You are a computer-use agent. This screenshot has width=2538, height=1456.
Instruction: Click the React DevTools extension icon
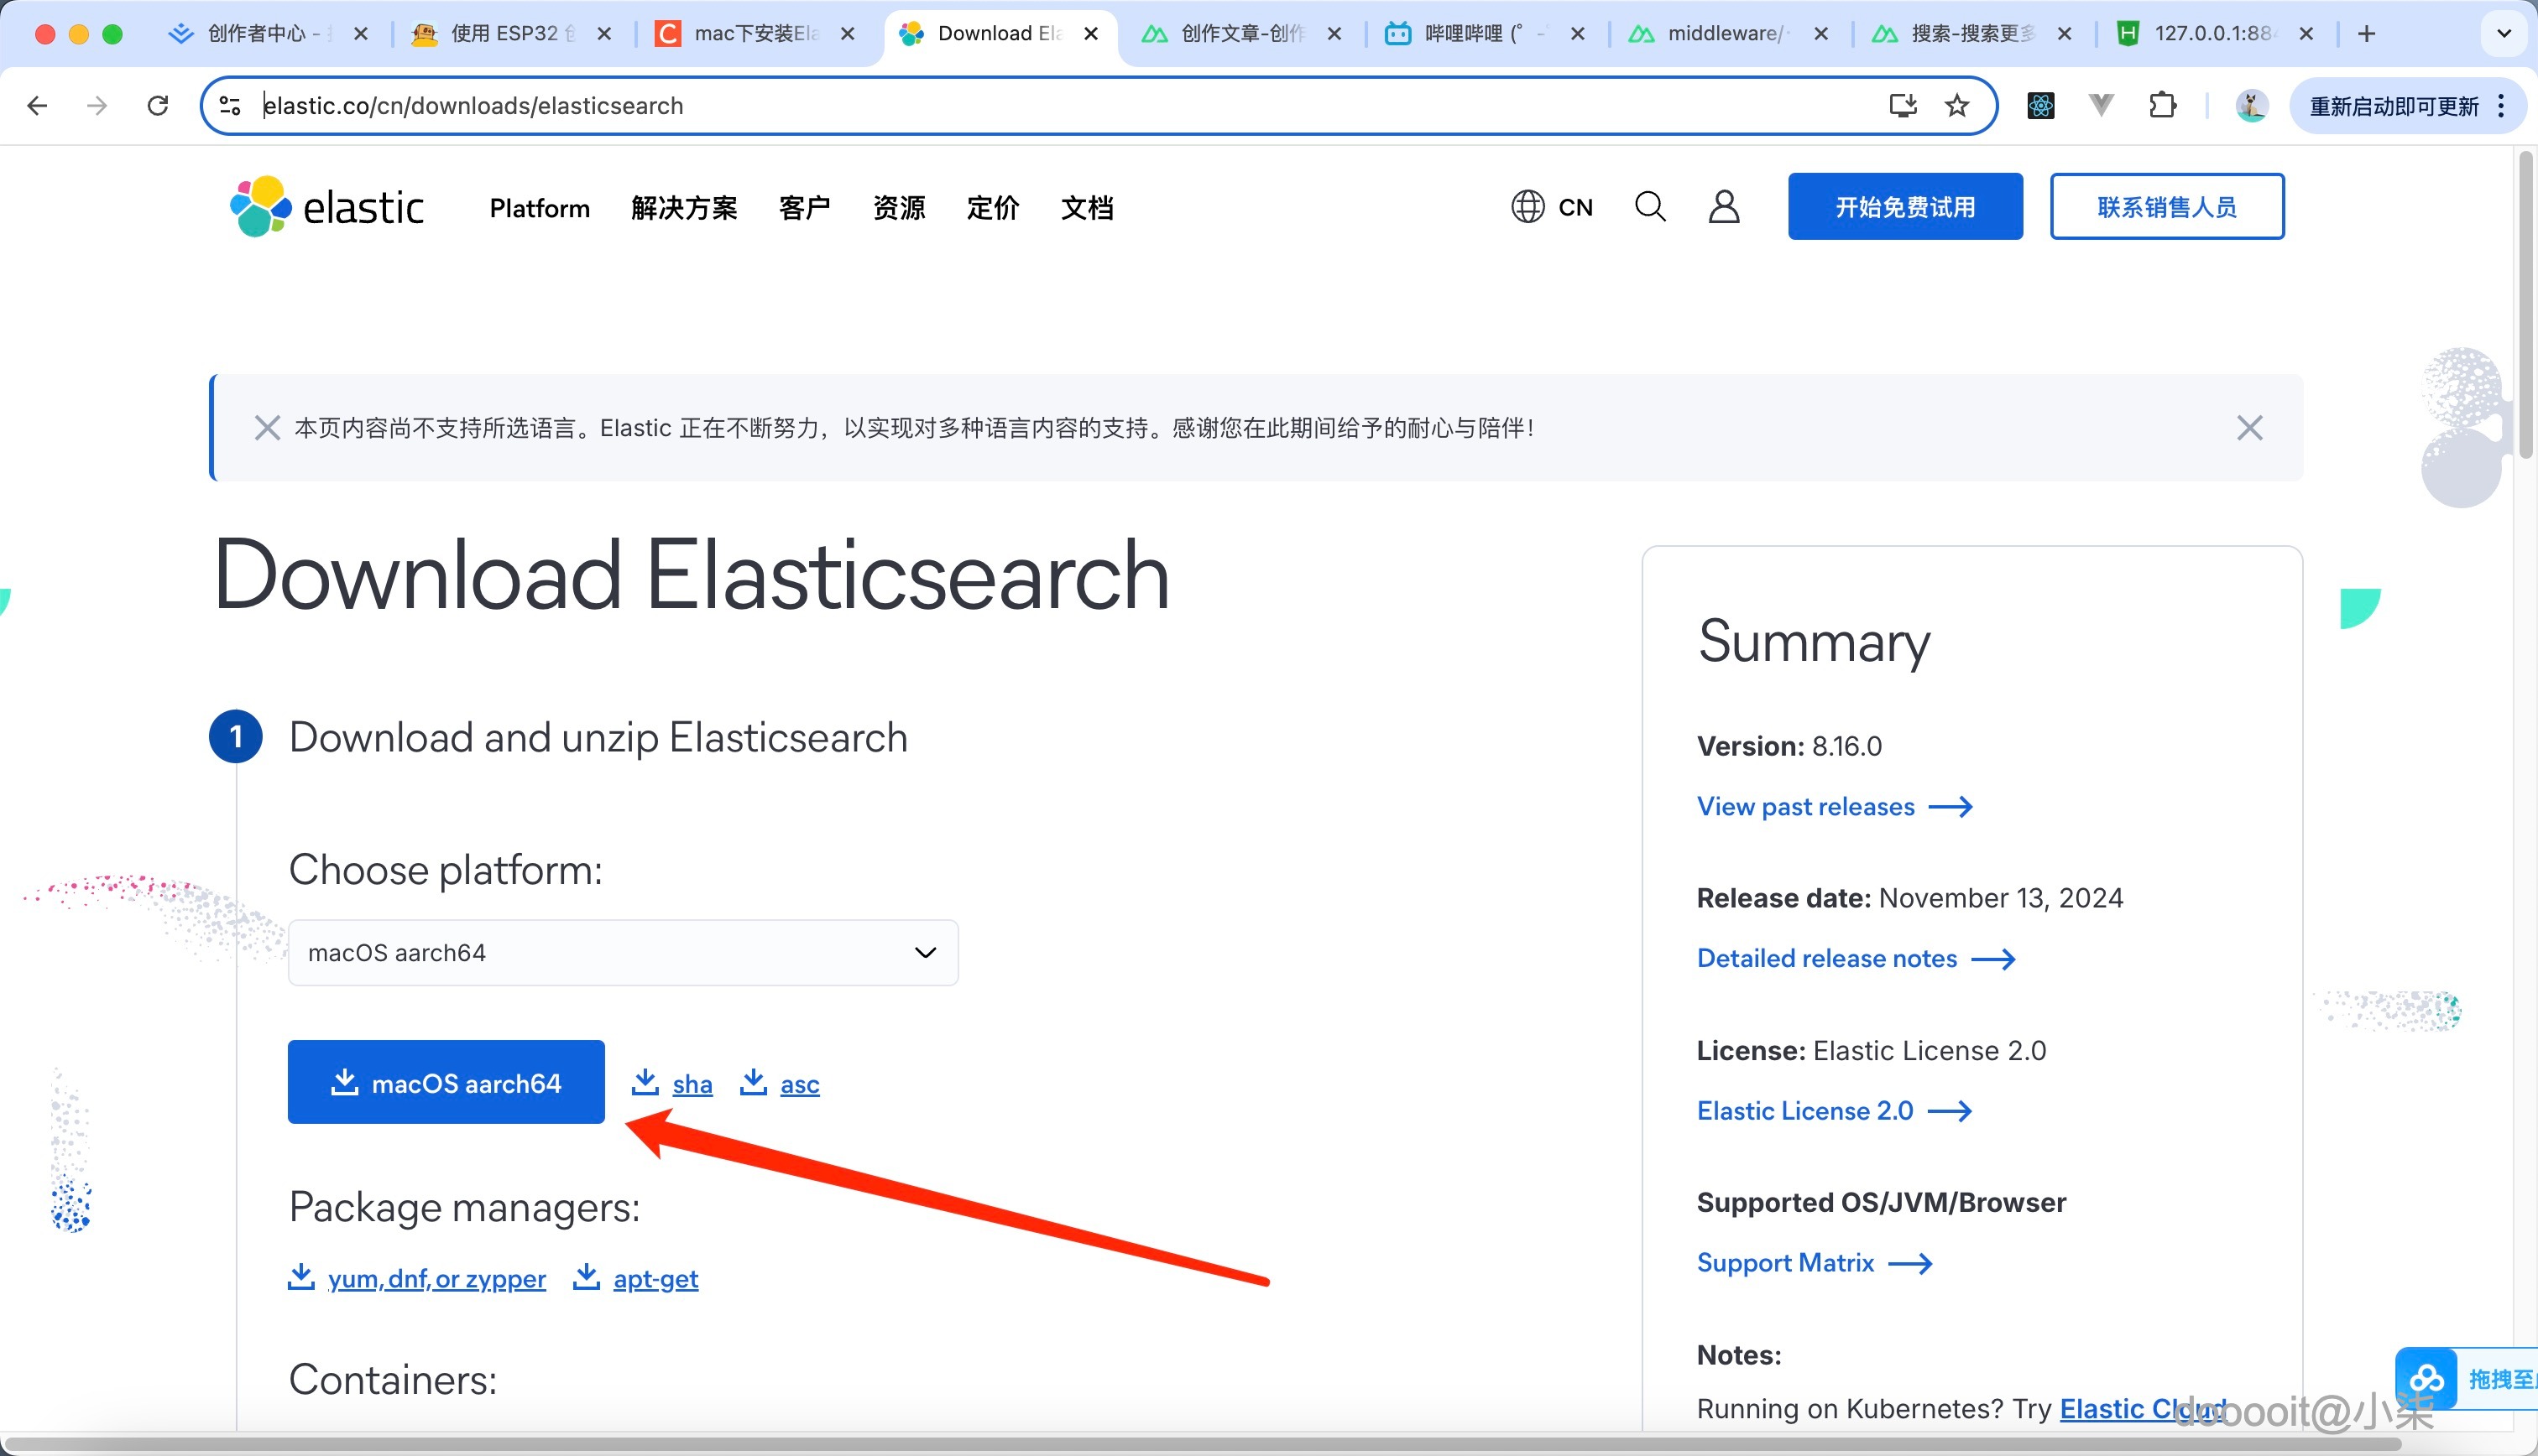click(x=2039, y=106)
